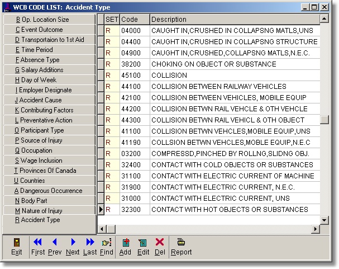
Task: Jump to Last record
Action: click(x=90, y=247)
